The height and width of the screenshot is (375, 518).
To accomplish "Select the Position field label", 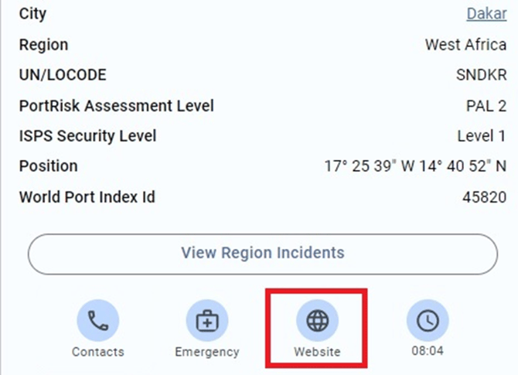I will [48, 166].
